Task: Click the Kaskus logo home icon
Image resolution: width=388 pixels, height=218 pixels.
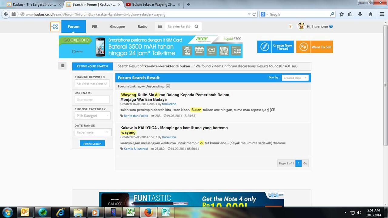Action: pyautogui.click(x=55, y=27)
